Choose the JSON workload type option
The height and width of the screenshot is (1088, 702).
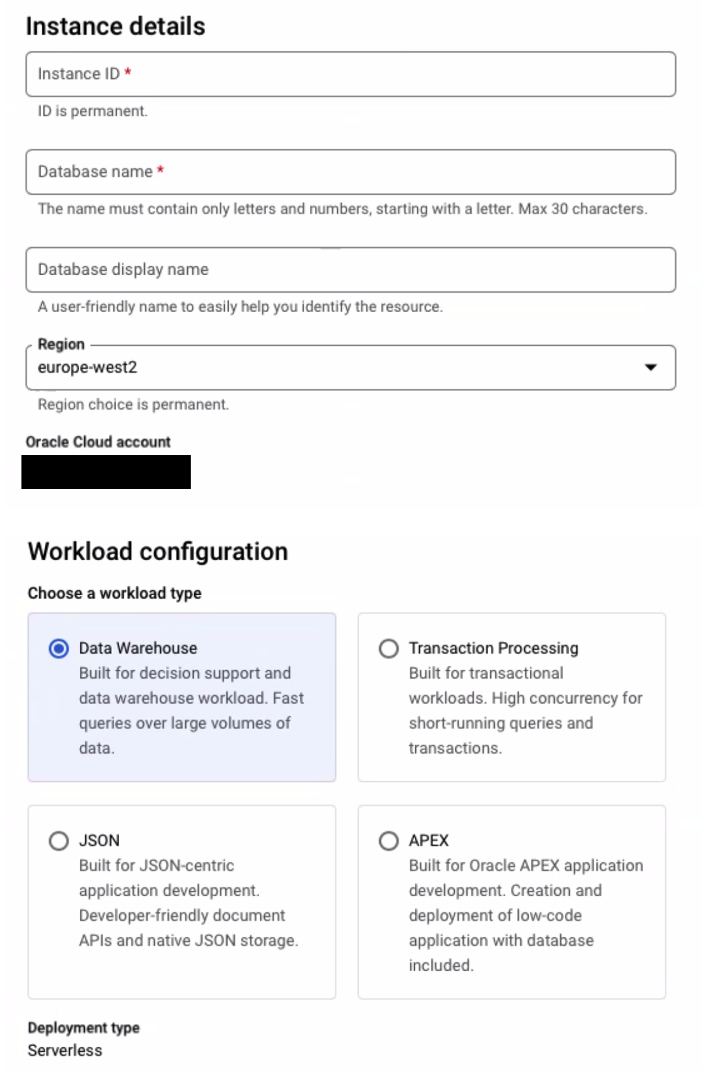click(58, 841)
